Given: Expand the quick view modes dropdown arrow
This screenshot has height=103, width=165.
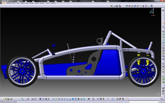Looking at the screenshot, I should click(x=77, y=100).
